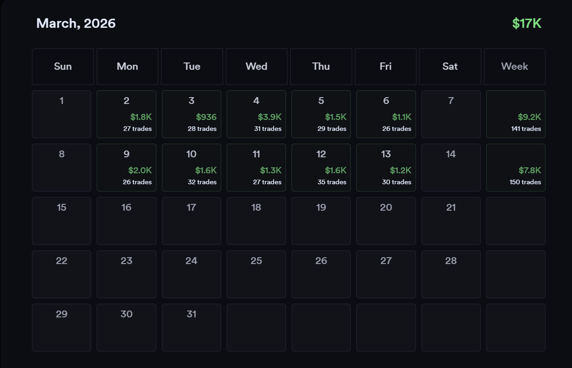Click the Week column header

tap(515, 67)
